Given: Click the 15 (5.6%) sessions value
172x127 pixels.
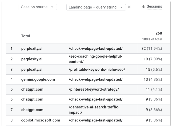Looking at the screenshot, I should [x=154, y=70].
